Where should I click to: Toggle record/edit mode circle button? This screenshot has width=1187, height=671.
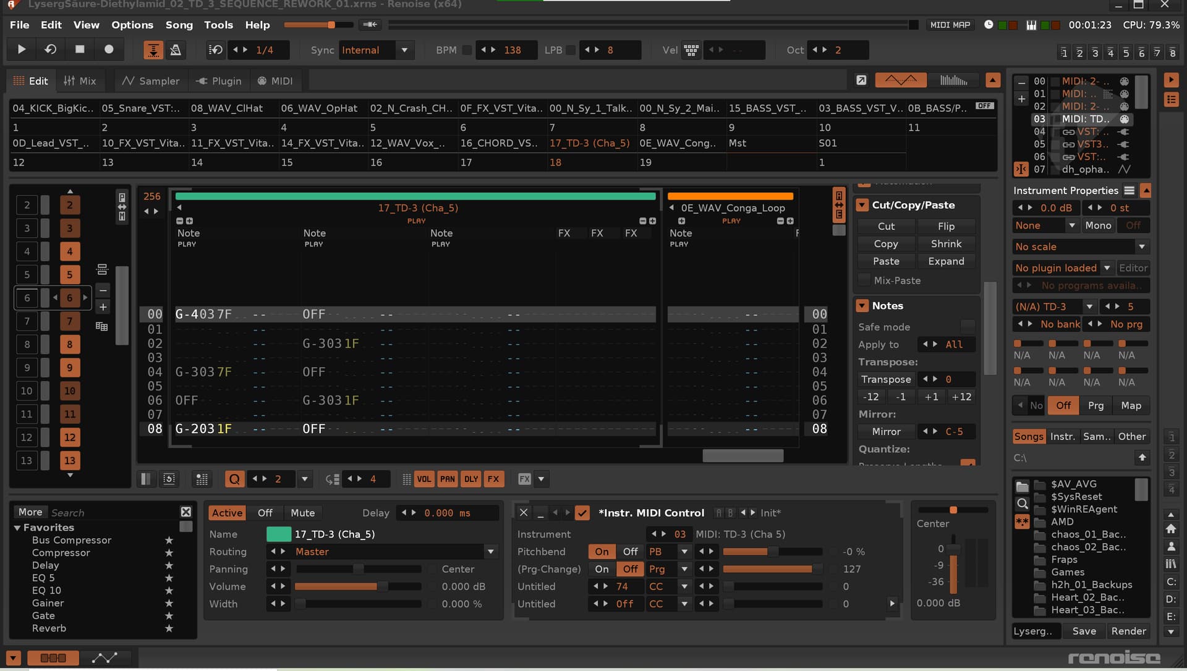109,49
